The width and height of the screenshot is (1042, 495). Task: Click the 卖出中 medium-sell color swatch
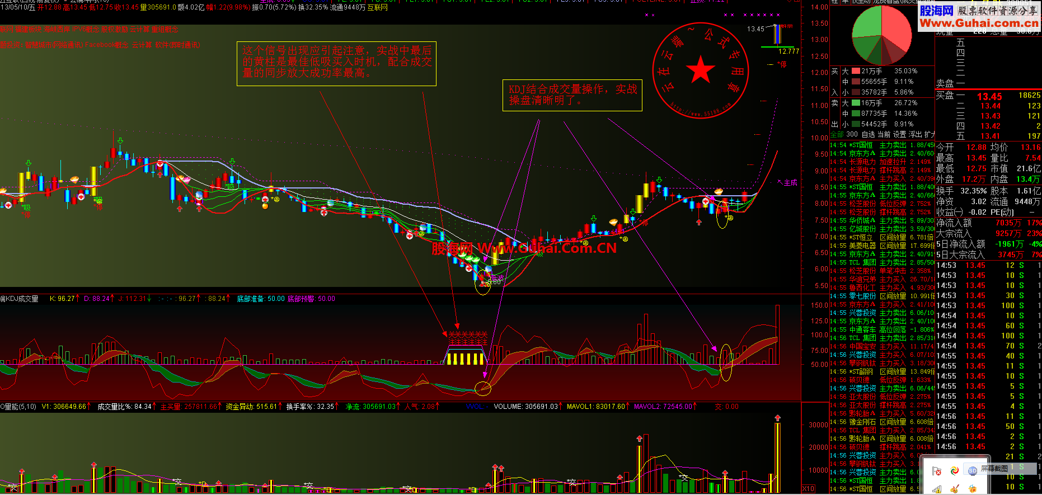[856, 114]
